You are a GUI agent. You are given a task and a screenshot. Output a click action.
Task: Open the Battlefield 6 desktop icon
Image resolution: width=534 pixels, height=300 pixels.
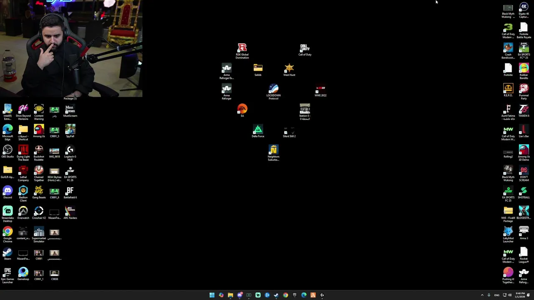70,192
